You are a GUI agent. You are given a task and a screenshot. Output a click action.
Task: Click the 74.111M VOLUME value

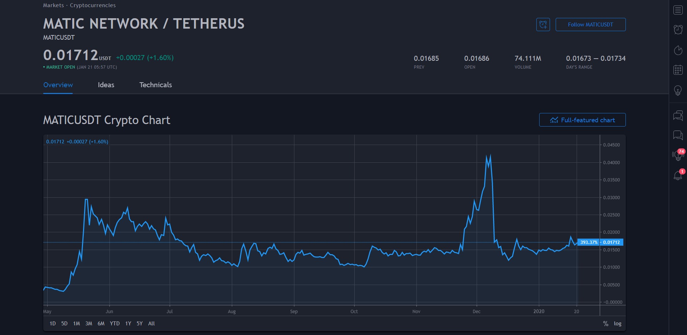tap(528, 58)
